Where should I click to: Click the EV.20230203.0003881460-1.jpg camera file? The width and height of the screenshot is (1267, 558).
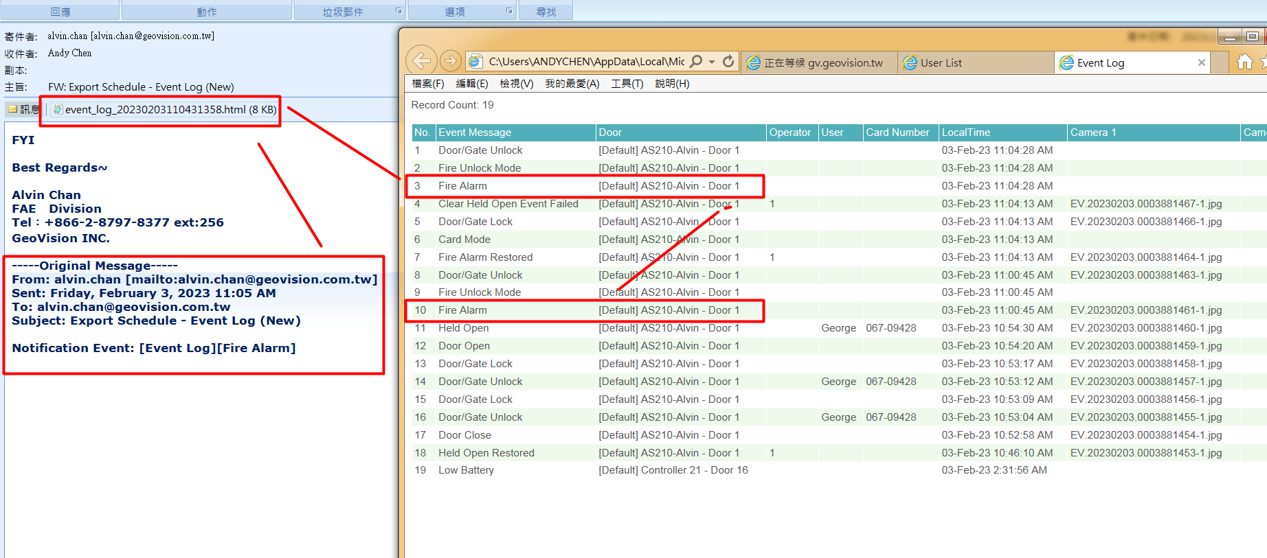click(1146, 328)
